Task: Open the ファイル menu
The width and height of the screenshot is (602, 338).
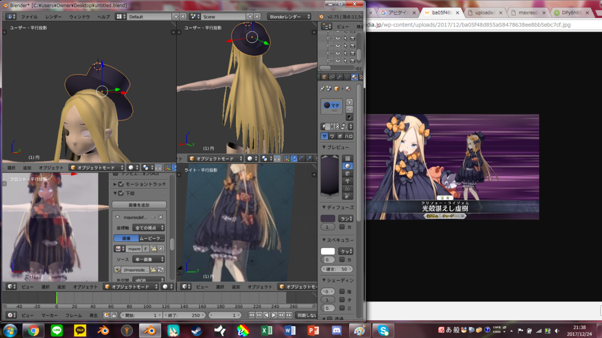Action: [x=29, y=17]
